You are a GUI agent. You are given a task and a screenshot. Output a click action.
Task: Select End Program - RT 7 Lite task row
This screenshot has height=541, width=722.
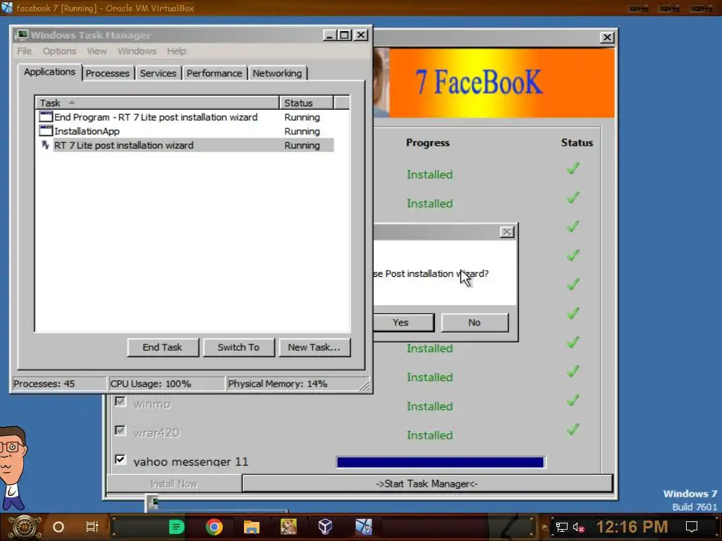pyautogui.click(x=185, y=117)
